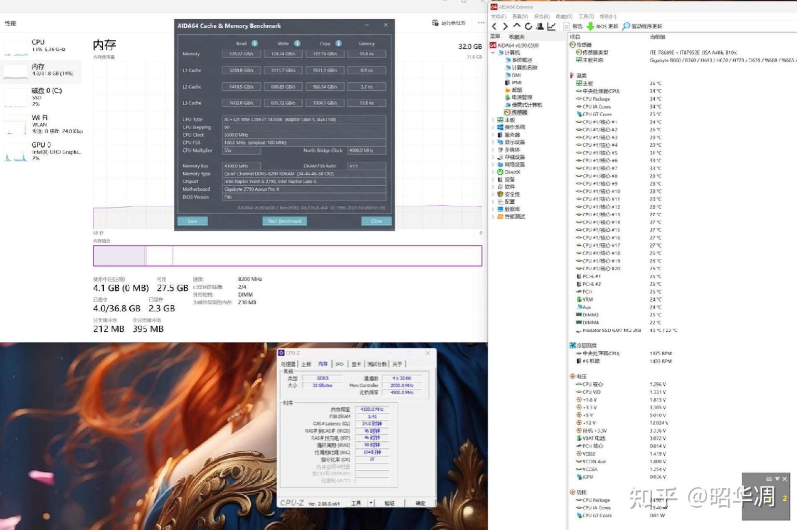Open the 工具(T) menu in AIDA64

click(586, 17)
